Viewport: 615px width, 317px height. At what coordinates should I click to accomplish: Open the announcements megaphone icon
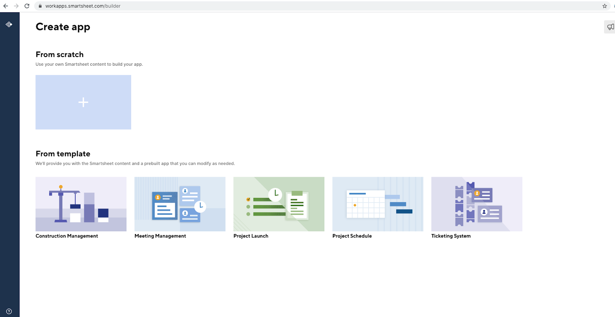point(610,27)
